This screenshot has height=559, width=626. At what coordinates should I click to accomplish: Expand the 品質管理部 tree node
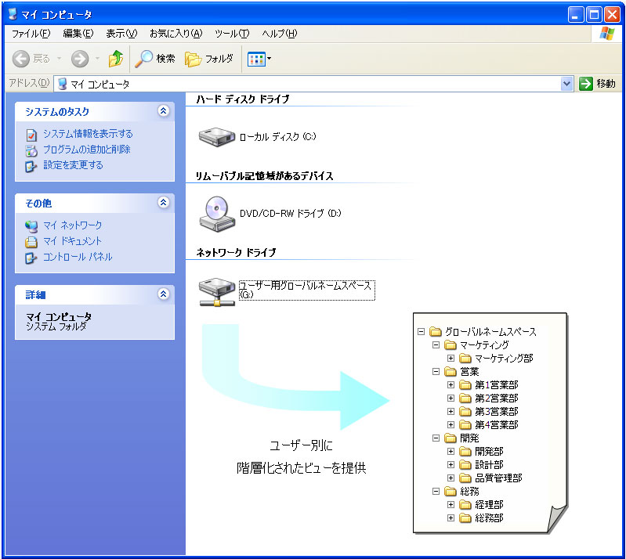point(451,478)
